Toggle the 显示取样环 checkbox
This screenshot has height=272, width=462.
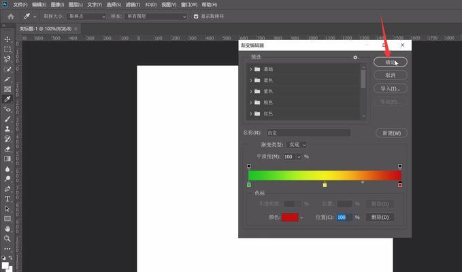(196, 16)
